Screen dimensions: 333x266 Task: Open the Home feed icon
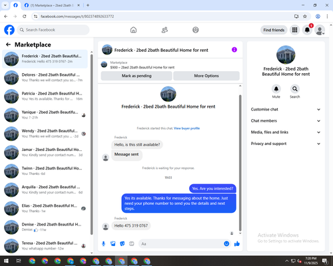click(x=133, y=30)
